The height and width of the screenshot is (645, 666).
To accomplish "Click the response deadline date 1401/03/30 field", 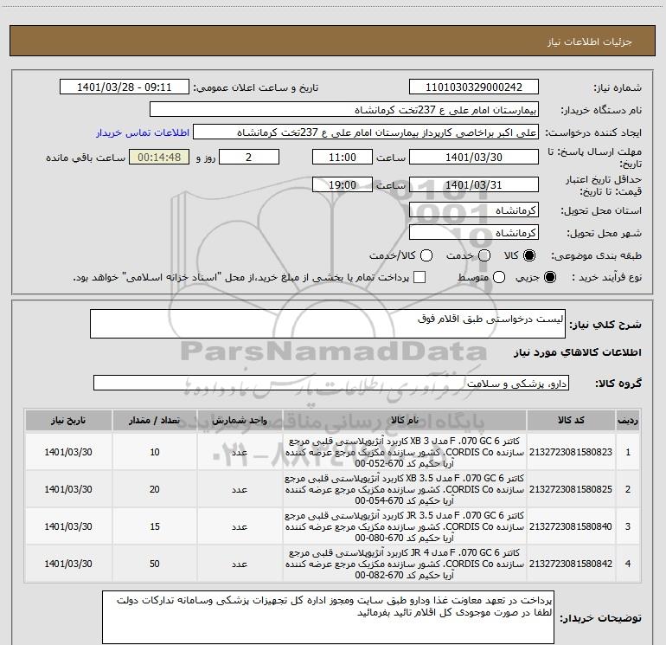I will (474, 157).
